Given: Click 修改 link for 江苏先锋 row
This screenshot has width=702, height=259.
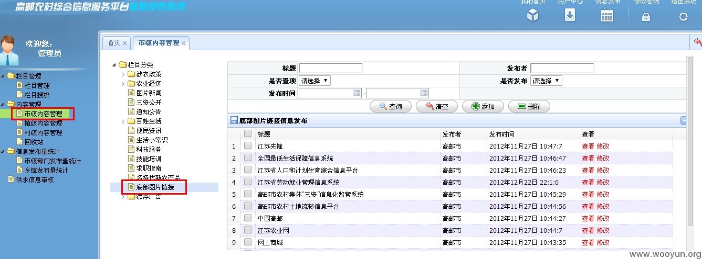Looking at the screenshot, I should click(x=603, y=147).
